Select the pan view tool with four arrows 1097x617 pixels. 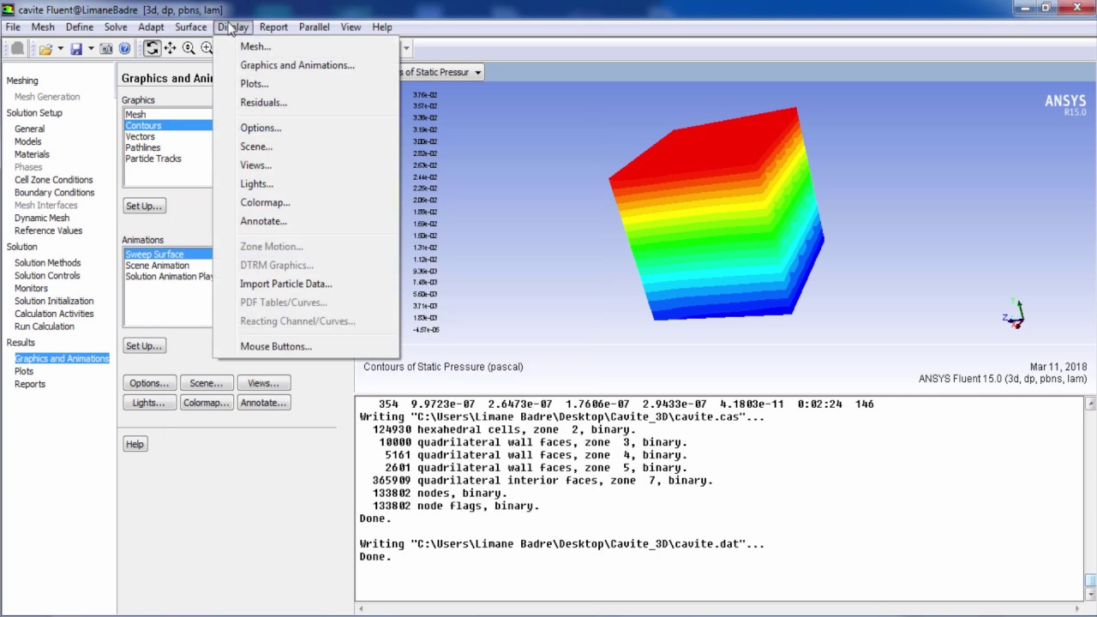point(170,49)
